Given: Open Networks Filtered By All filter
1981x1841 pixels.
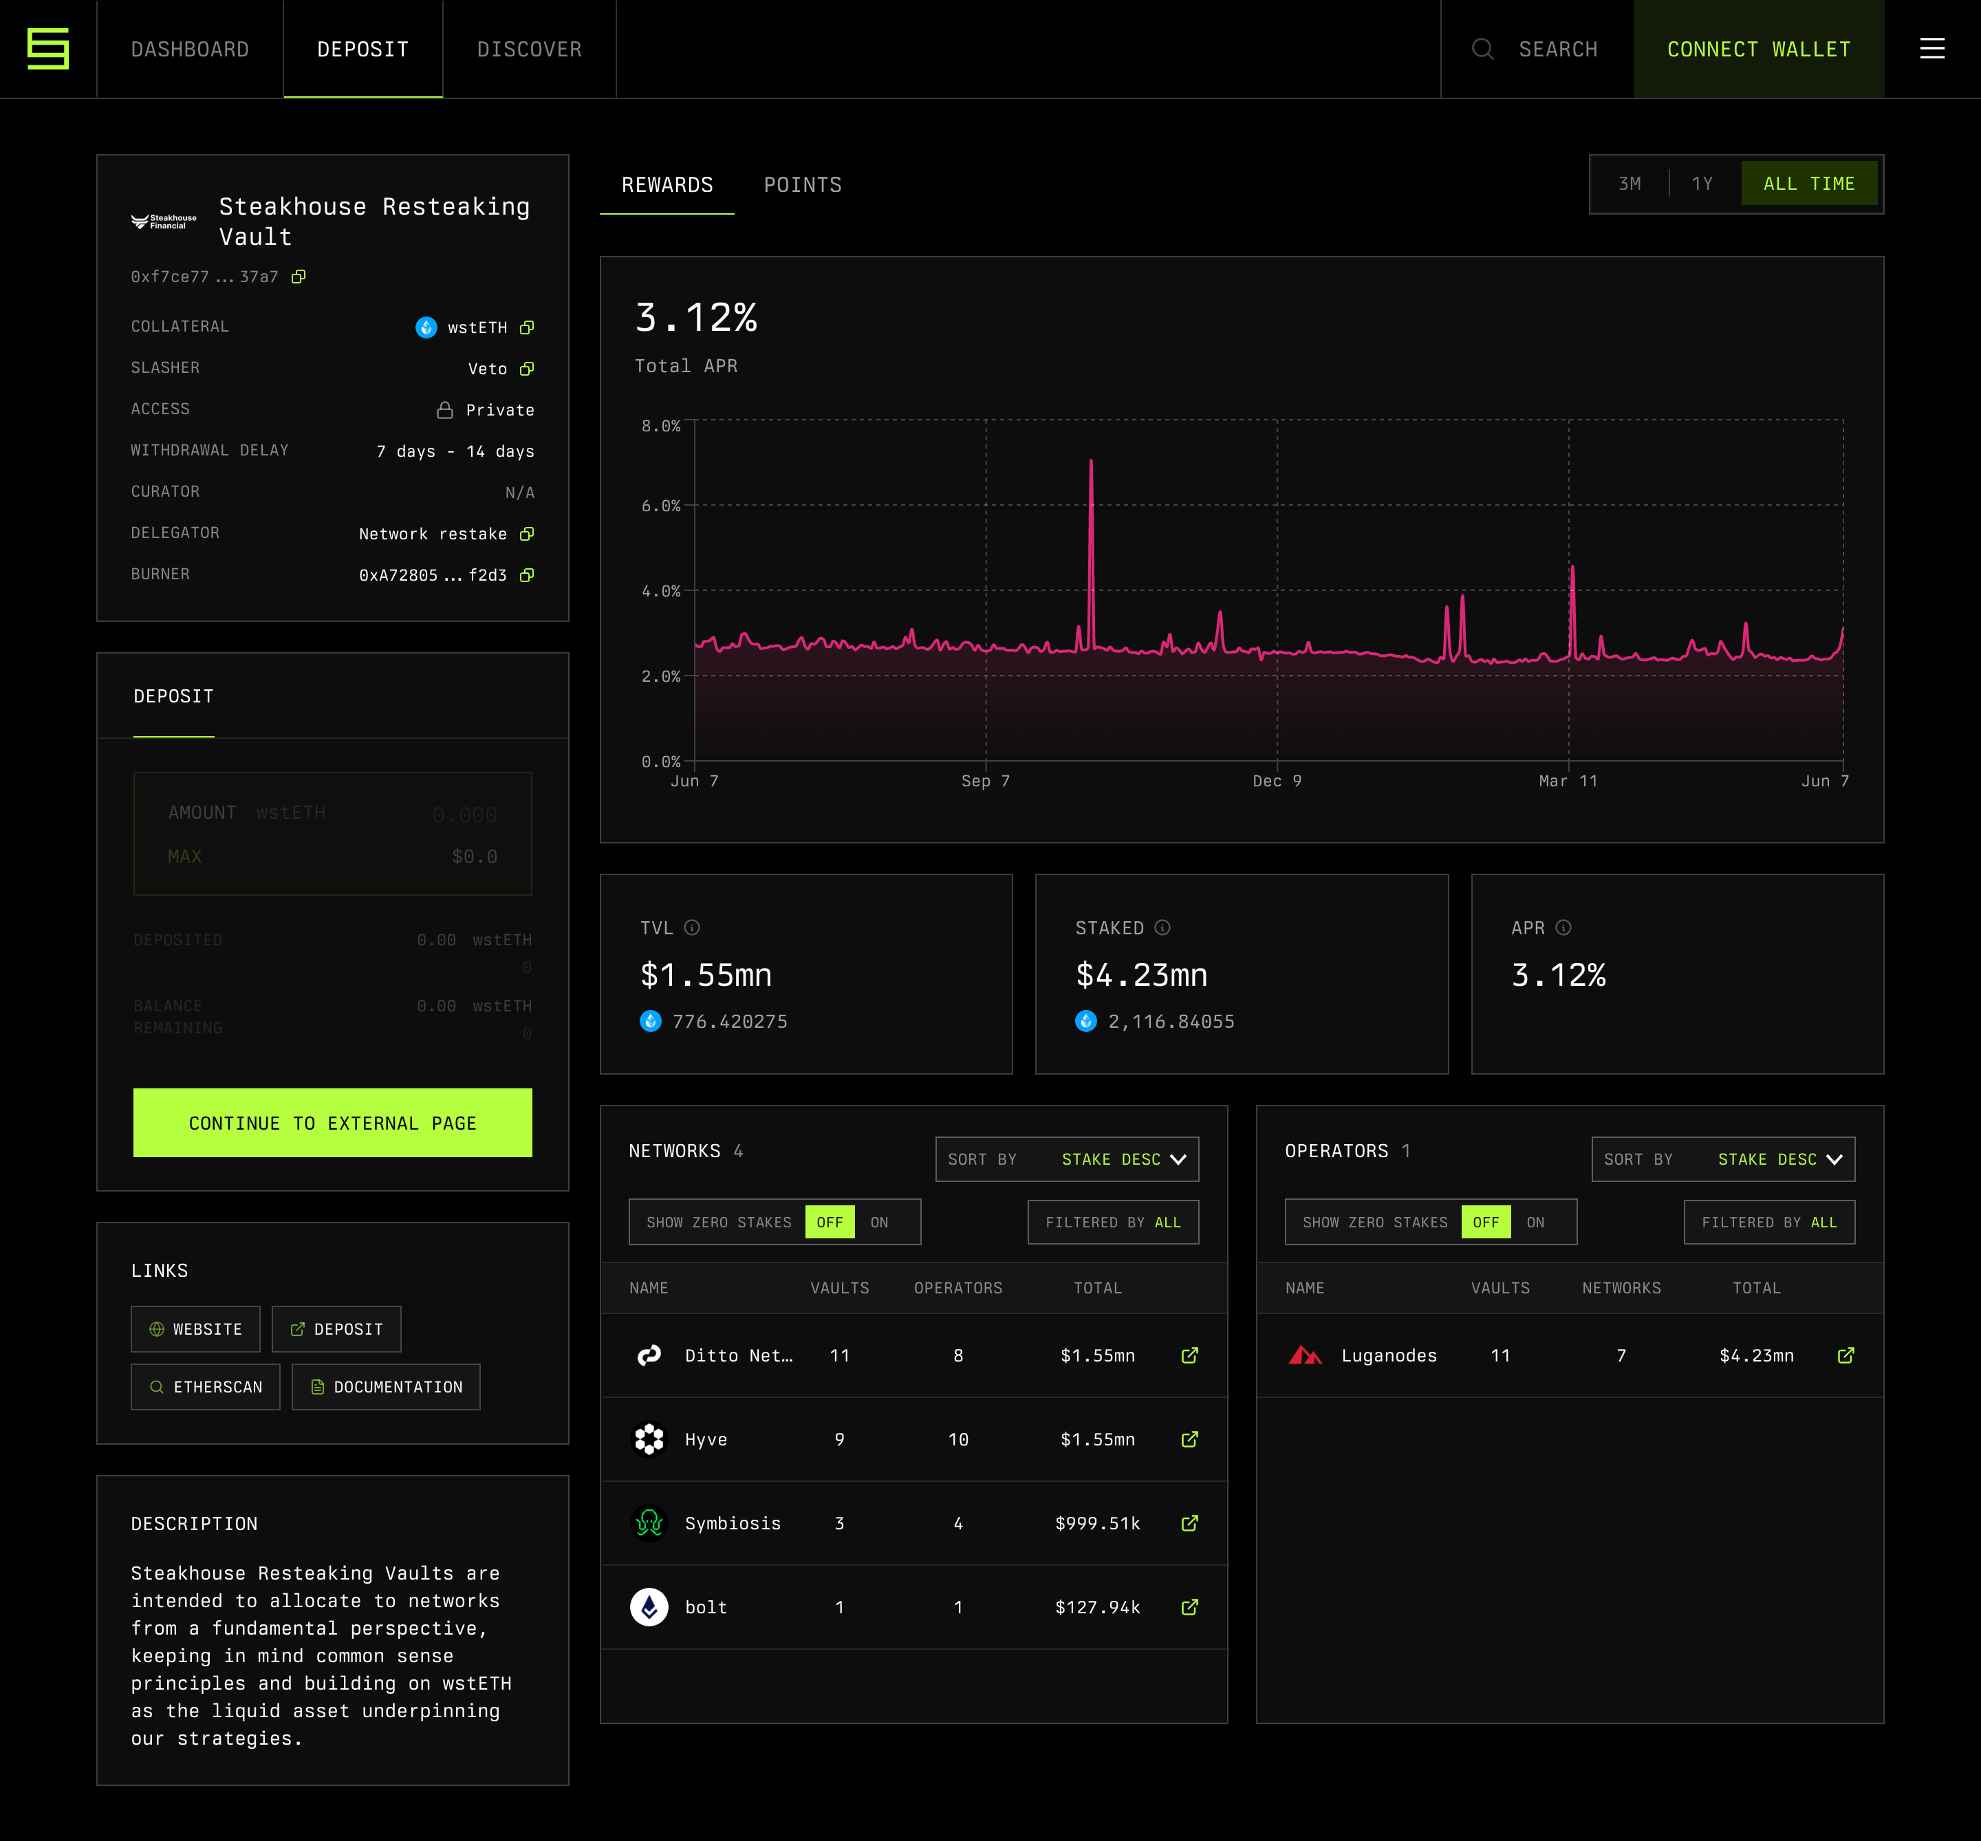Looking at the screenshot, I should [1114, 1223].
